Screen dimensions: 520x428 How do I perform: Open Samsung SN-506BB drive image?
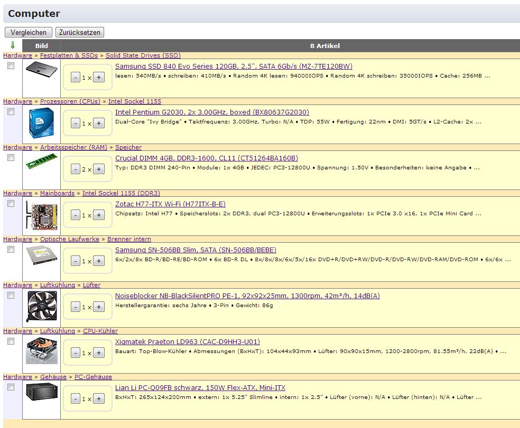tap(41, 255)
